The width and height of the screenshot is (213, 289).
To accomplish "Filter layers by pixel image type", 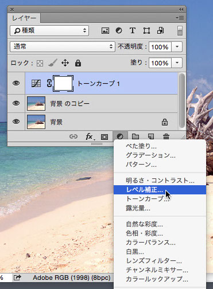I will [105, 30].
